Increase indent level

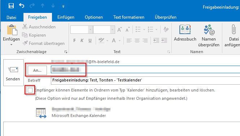pos(164,41)
